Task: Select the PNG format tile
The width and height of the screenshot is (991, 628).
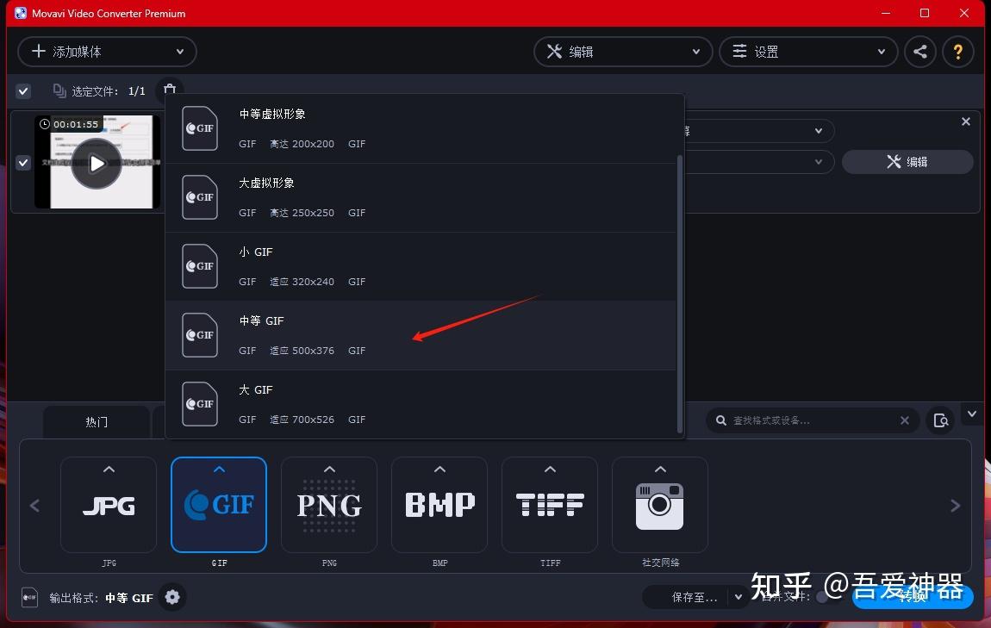Action: pyautogui.click(x=329, y=505)
